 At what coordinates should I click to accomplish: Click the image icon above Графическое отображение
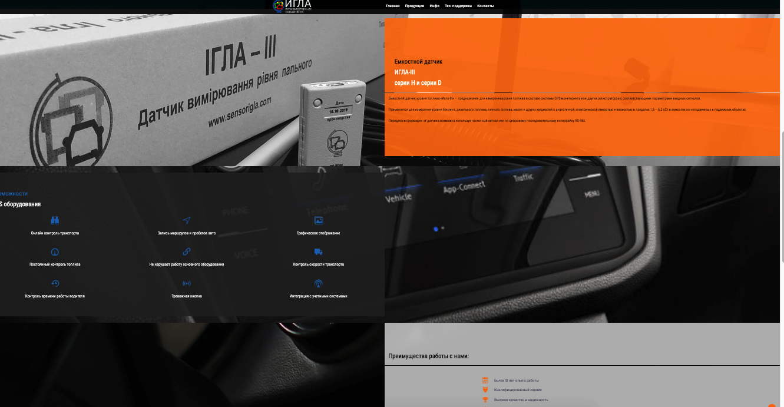[x=319, y=221]
